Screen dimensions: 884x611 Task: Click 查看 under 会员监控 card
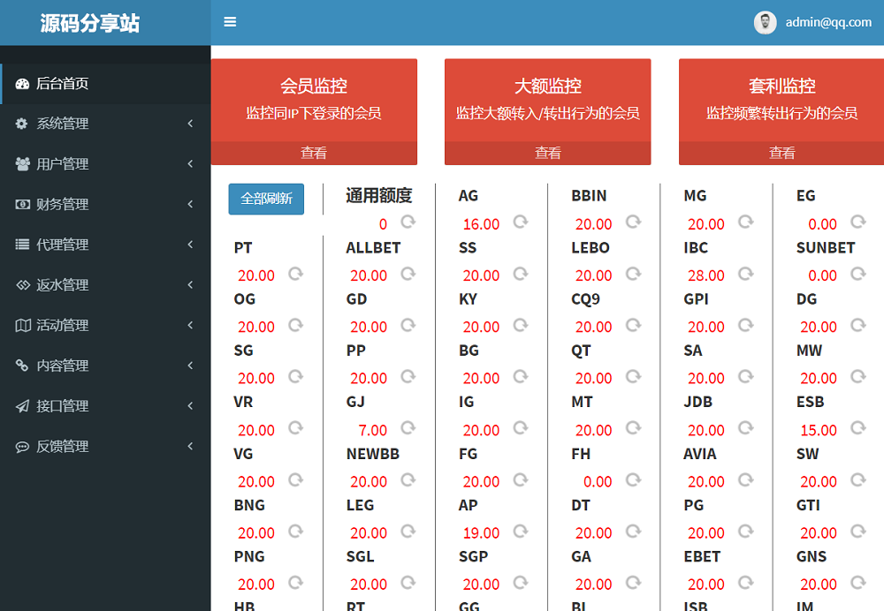pyautogui.click(x=314, y=153)
